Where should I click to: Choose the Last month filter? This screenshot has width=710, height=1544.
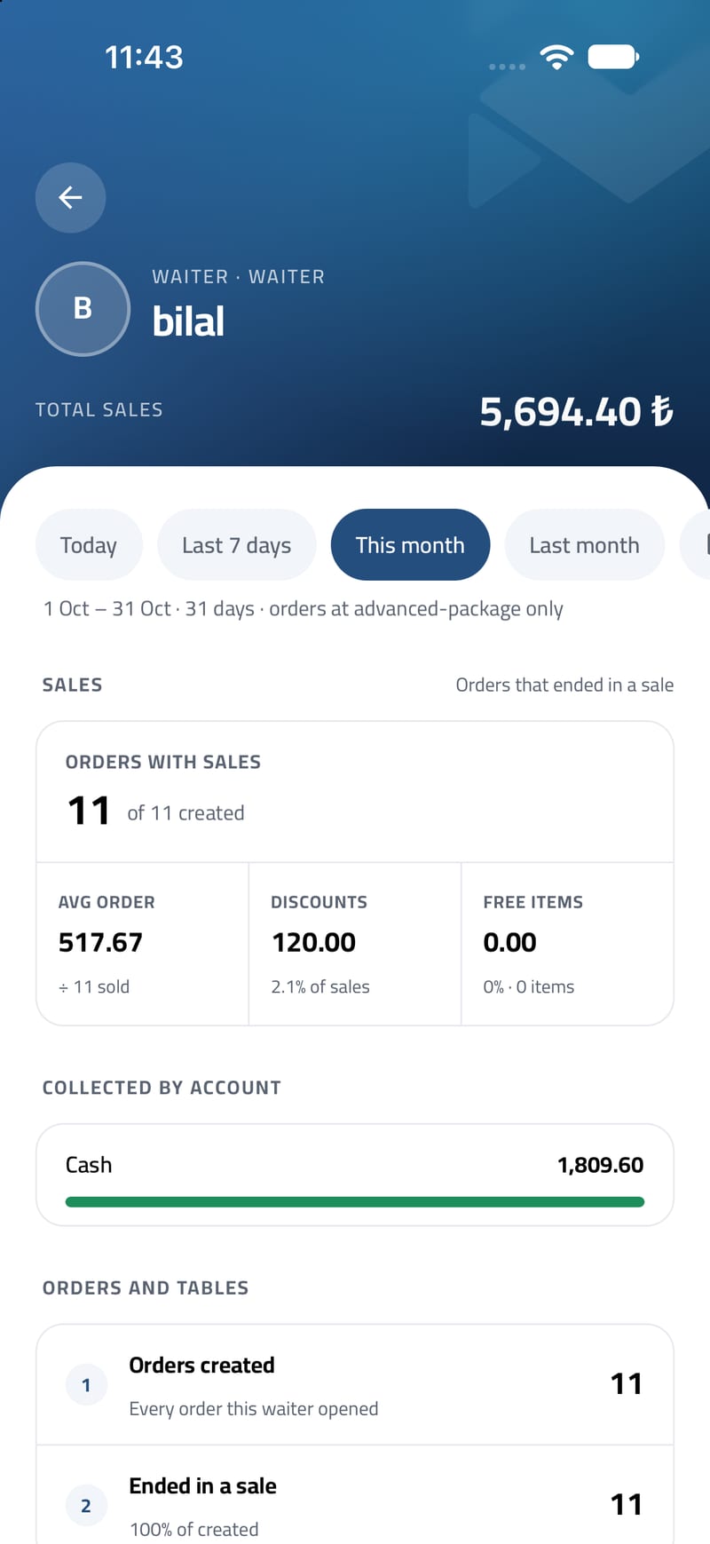click(584, 544)
